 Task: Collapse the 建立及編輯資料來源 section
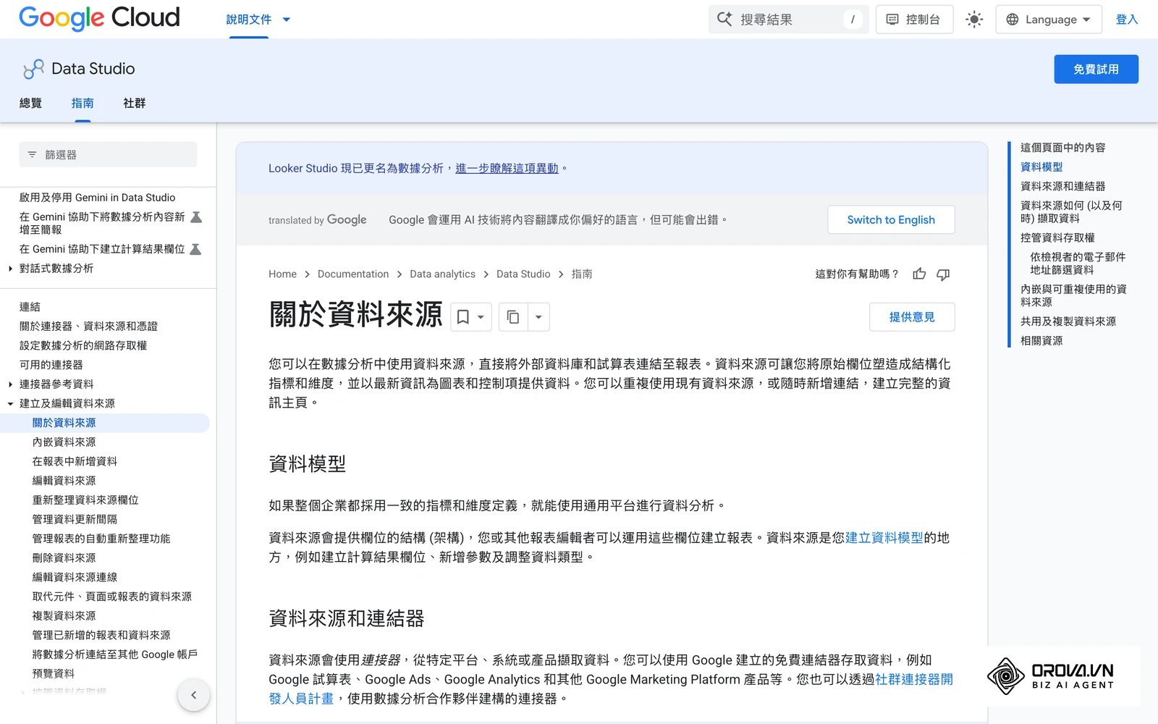point(10,404)
